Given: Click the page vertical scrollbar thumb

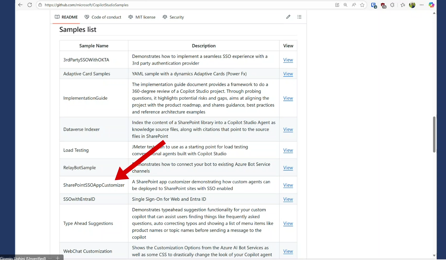Looking at the screenshot, I should [434, 134].
